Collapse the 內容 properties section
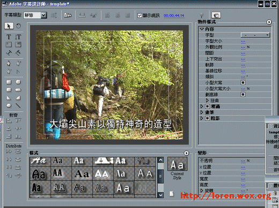The width and height of the screenshot is (279, 208). pyautogui.click(x=202, y=29)
